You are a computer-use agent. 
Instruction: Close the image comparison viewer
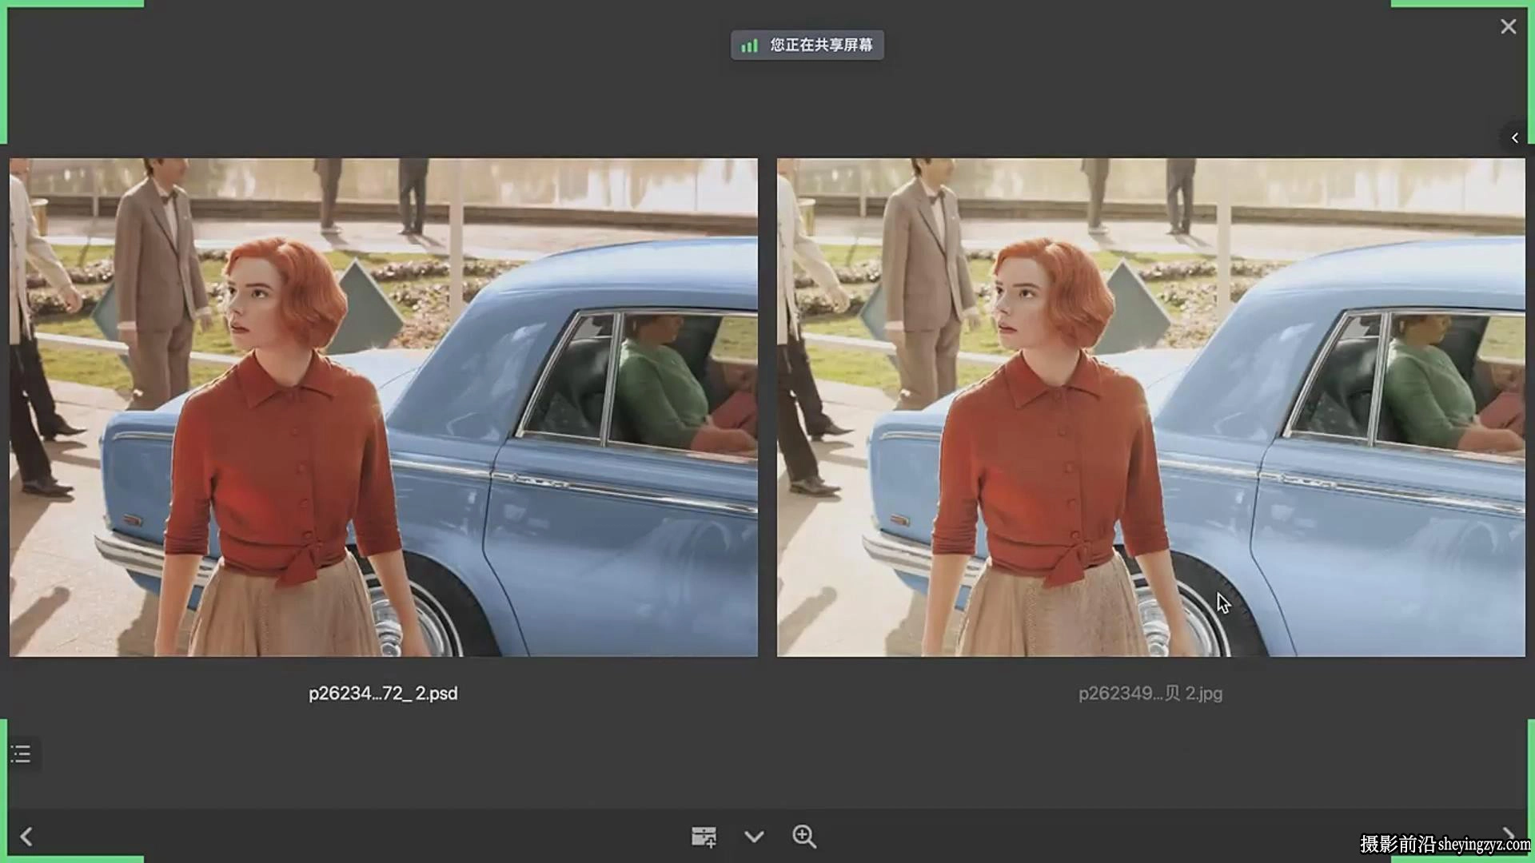[x=1508, y=26]
